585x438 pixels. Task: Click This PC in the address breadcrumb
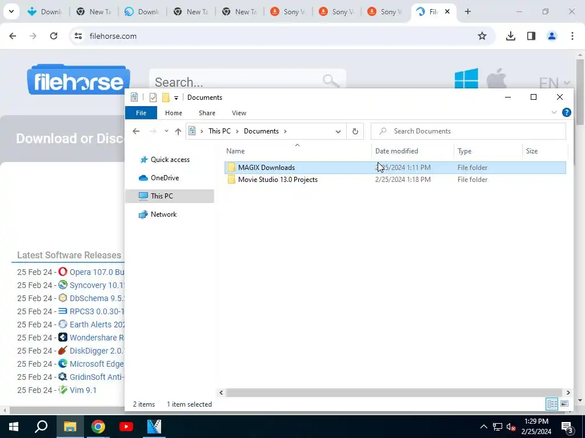[x=219, y=131]
